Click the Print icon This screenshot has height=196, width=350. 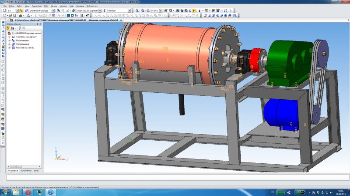tap(21, 15)
